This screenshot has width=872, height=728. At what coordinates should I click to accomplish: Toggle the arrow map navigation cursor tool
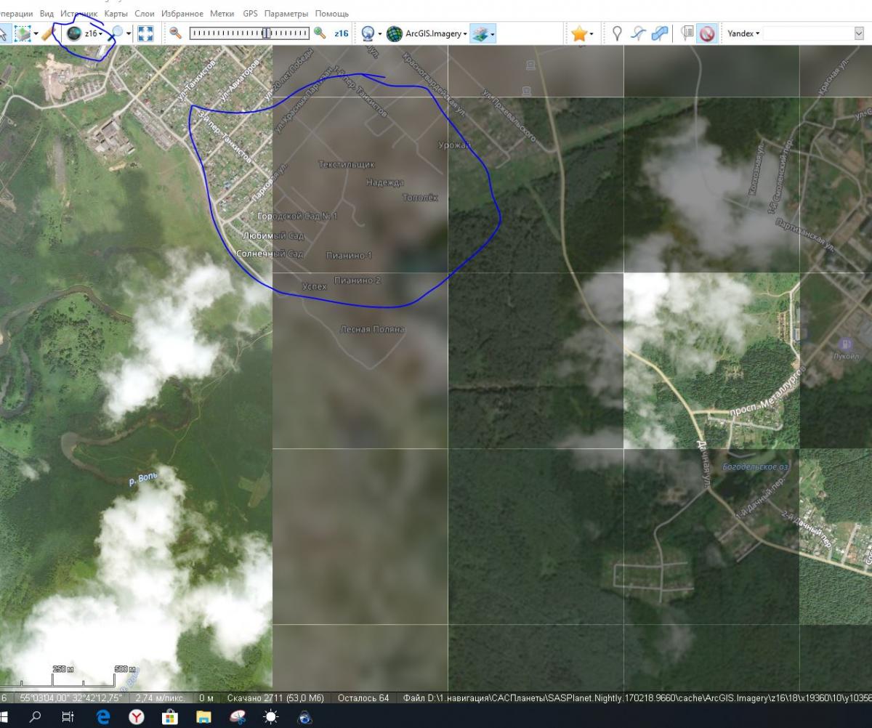point(4,33)
